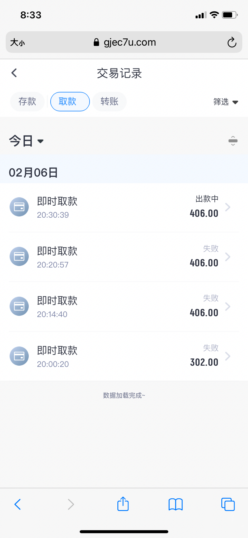Image resolution: width=248 pixels, height=538 pixels.
Task: Open Safari tabs overview icon
Action: [228, 504]
